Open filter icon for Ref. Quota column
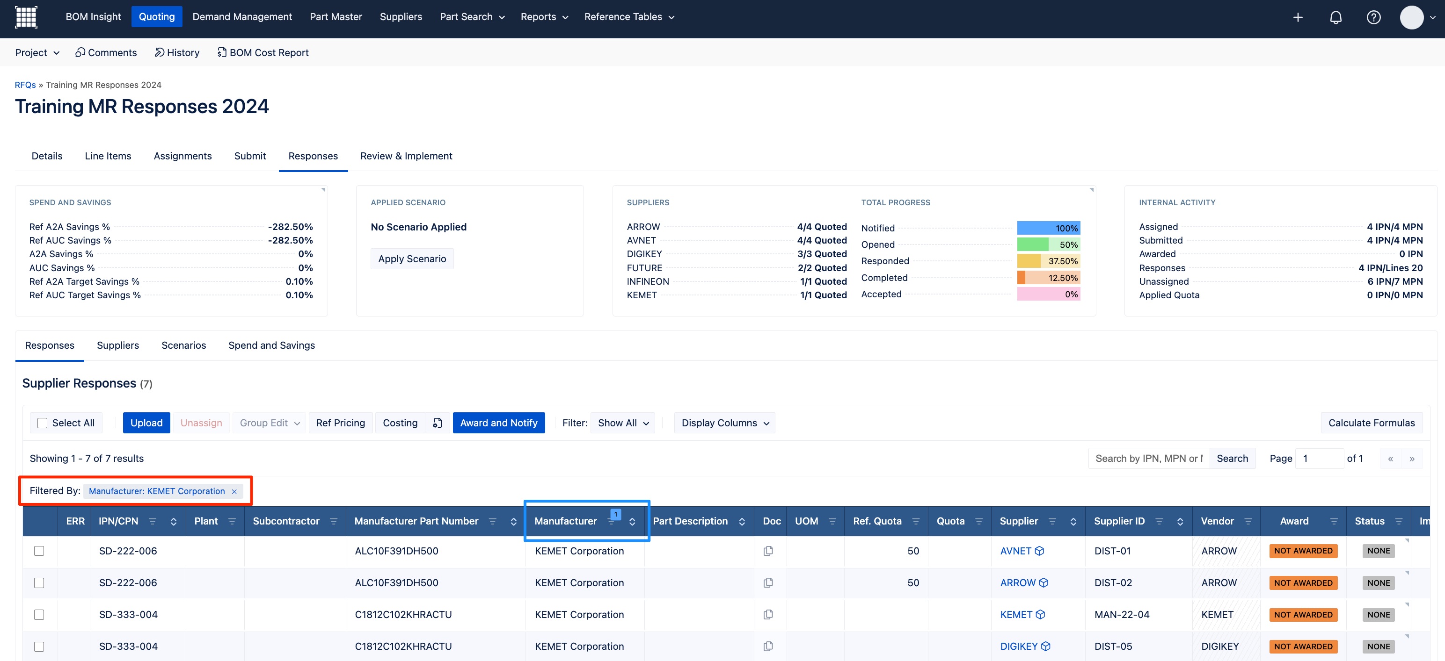 (x=915, y=521)
